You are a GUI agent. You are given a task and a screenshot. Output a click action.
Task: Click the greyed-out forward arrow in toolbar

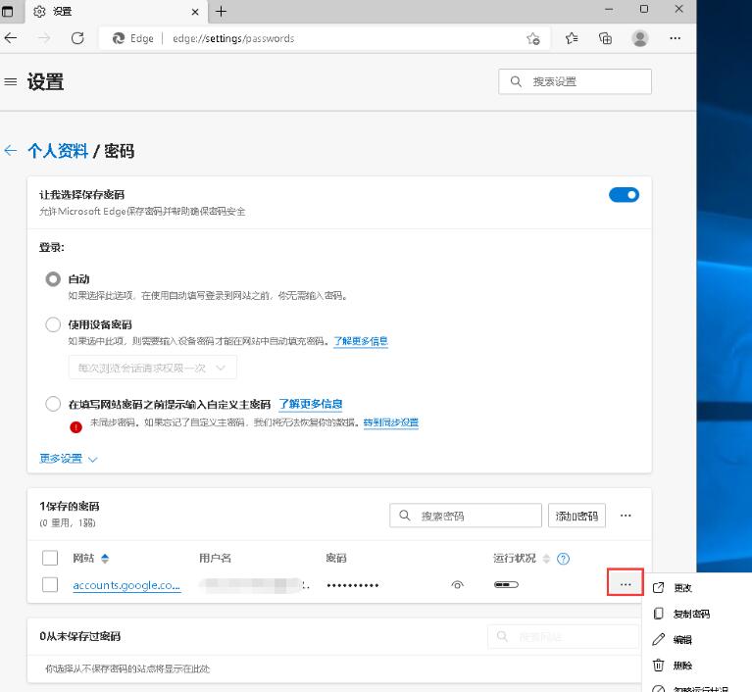click(44, 38)
